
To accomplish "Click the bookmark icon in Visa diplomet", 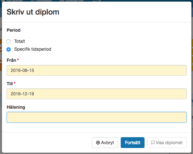I will point(153,143).
